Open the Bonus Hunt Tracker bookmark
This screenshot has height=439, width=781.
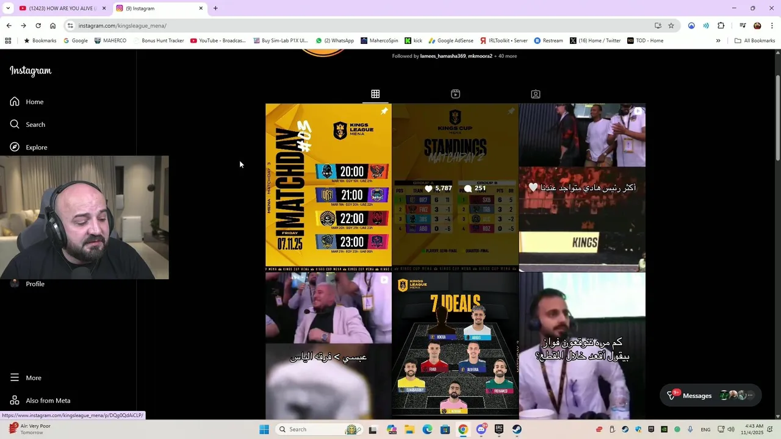tap(158, 41)
